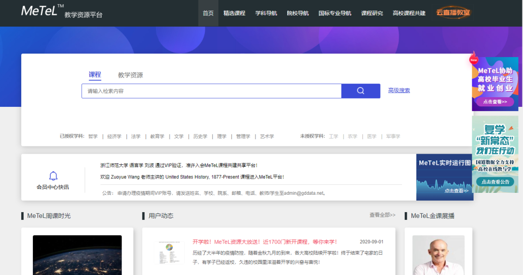Click the bell icon for member news
This screenshot has width=523, height=275.
pos(53,176)
